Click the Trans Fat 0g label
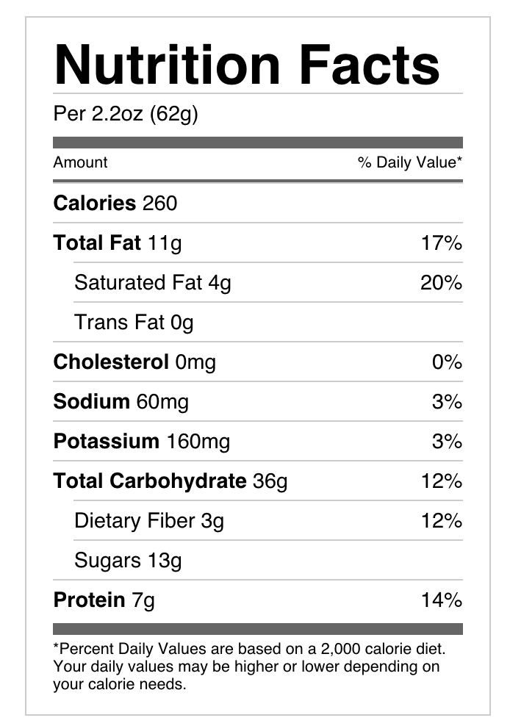Viewport: 510px width, 726px height. coord(134,323)
